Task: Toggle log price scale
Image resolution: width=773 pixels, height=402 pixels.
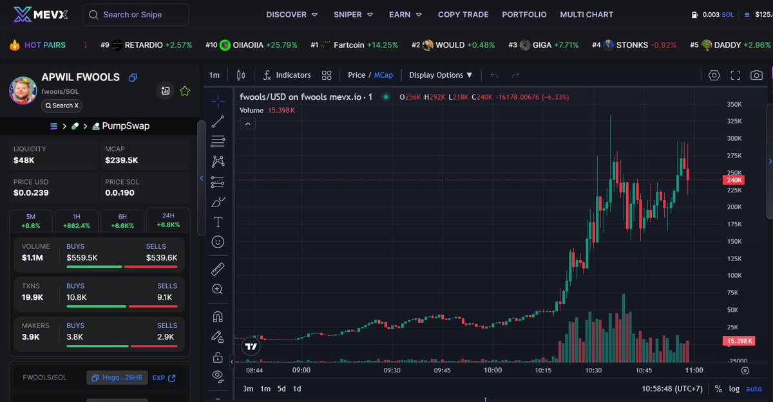Action: pyautogui.click(x=734, y=388)
